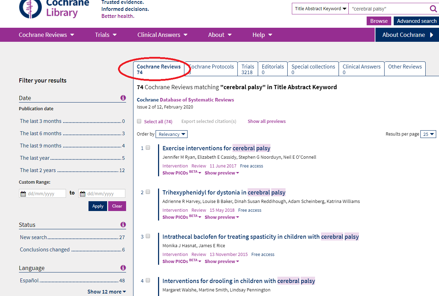Open the Help navigation menu
The width and height of the screenshot is (439, 296).
(262, 35)
